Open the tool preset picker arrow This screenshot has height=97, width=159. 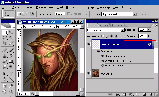(x=12, y=14)
